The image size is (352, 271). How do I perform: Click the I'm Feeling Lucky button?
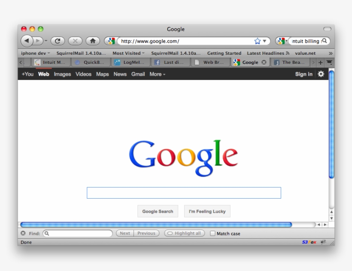pos(207,211)
